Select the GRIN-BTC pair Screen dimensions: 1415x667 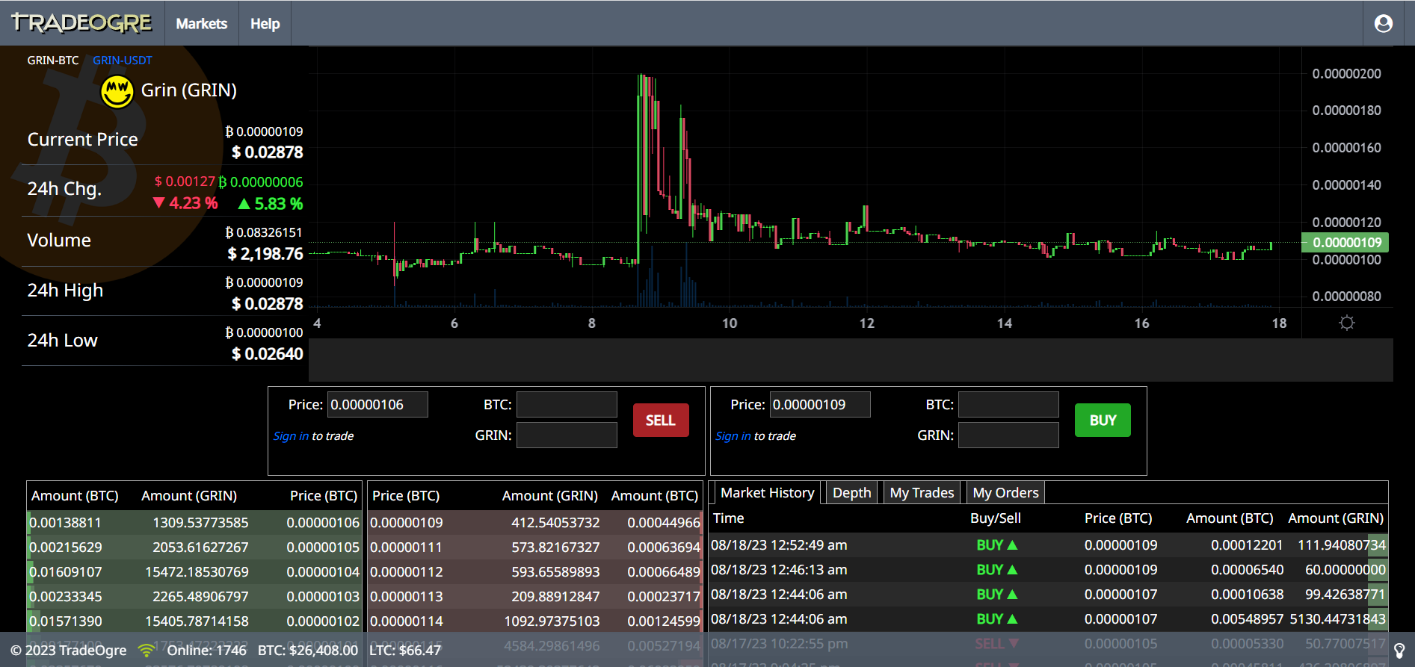coord(52,61)
